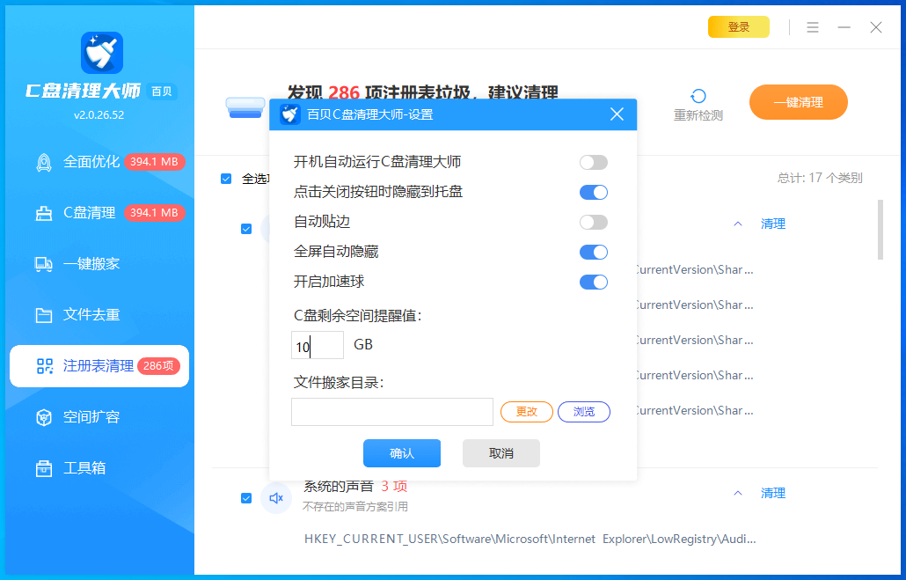906x580 pixels.
Task: Click the orange 一键清理 button
Action: [799, 102]
